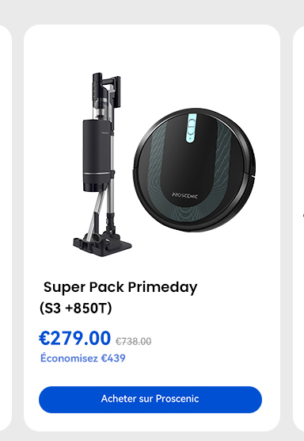Click the light blue control panel on the robot
Screen dimensions: 304x441
[191, 128]
